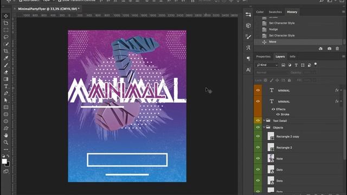
Task: Select the Eraser tool
Action: point(6,72)
